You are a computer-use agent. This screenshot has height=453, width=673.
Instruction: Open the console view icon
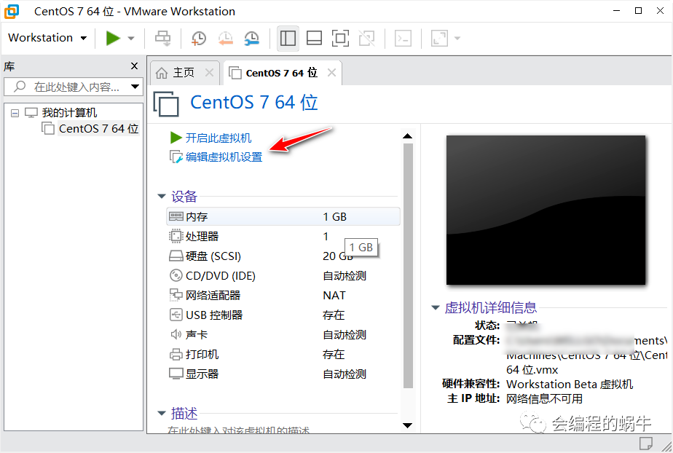(x=403, y=38)
